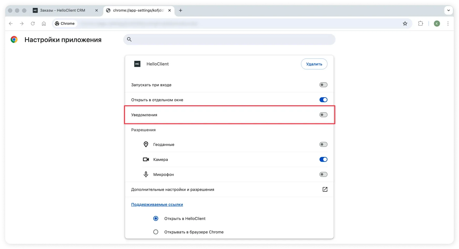Enable the Уведомления toggle
The height and width of the screenshot is (249, 459).
tap(323, 115)
